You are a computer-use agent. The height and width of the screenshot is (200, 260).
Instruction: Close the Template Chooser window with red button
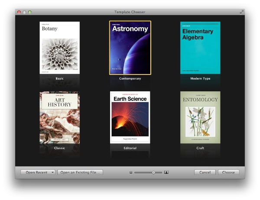point(19,12)
